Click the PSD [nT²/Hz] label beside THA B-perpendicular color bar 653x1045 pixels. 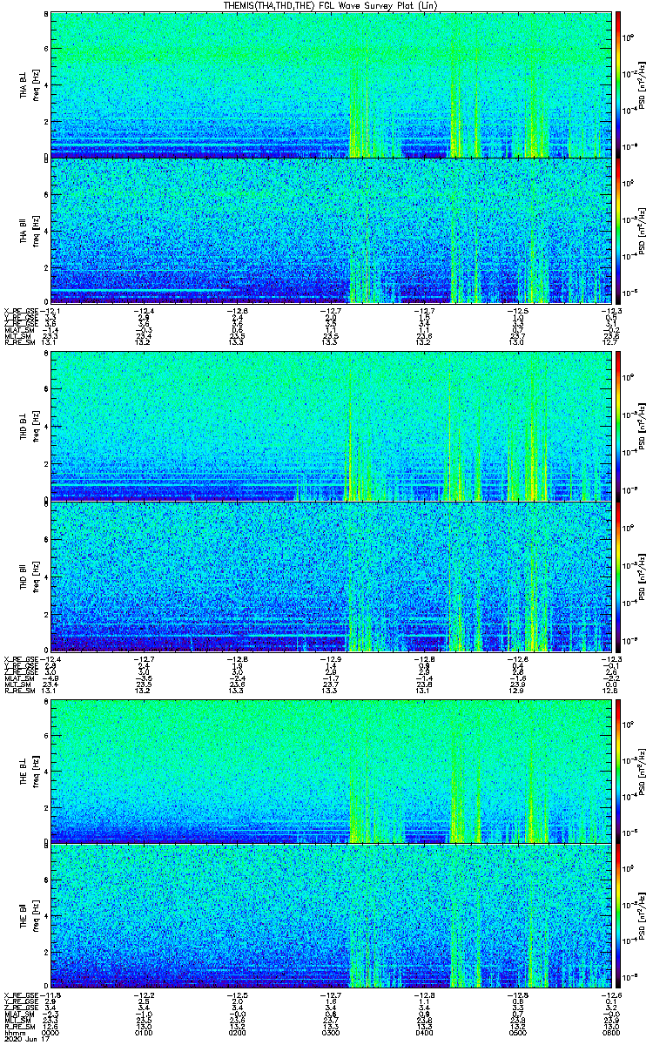click(x=642, y=84)
